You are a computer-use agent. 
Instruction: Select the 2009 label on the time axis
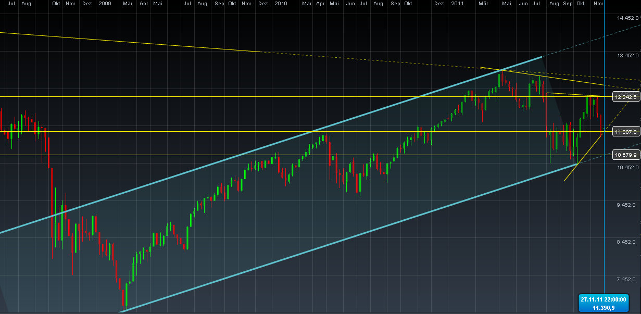[x=104, y=3]
